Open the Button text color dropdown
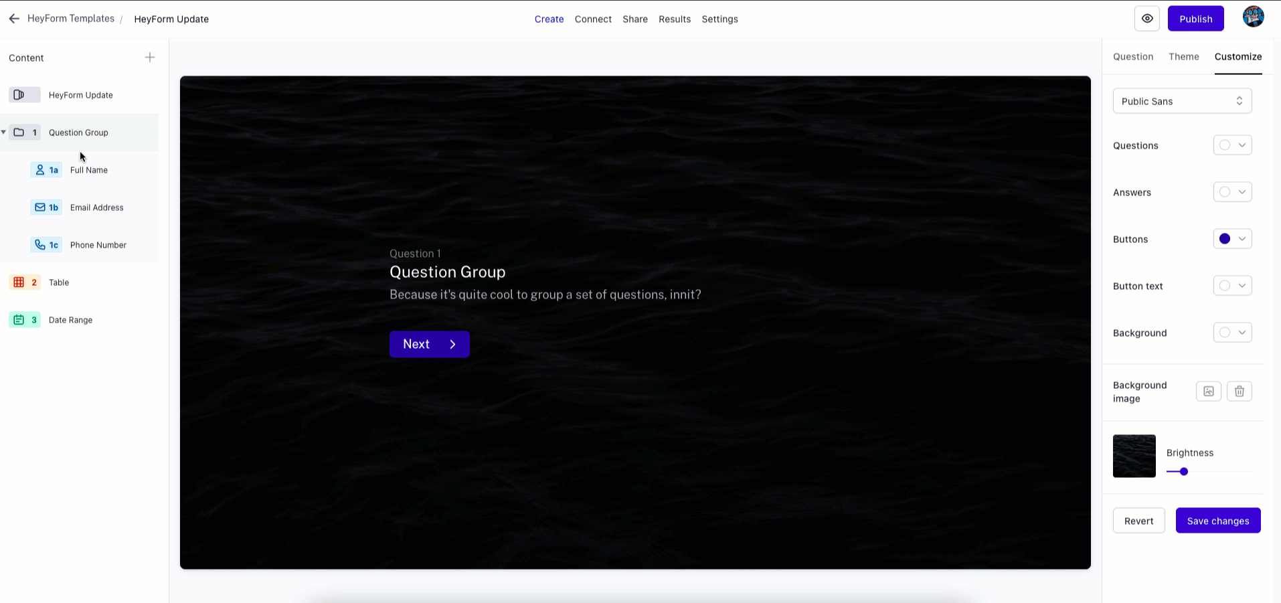Screen dimensions: 1281x603 point(1233,286)
